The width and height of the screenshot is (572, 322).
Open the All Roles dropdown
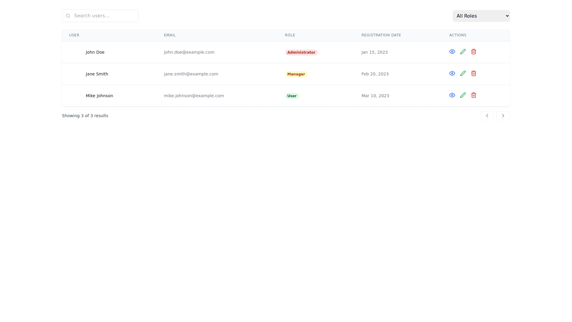point(481,16)
